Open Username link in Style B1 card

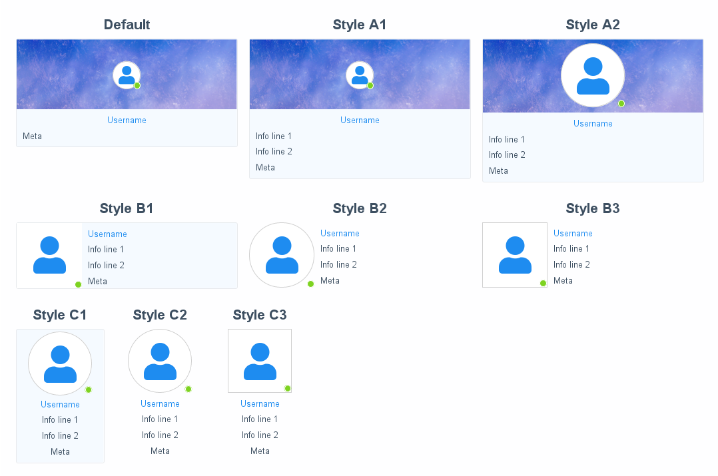pos(107,234)
